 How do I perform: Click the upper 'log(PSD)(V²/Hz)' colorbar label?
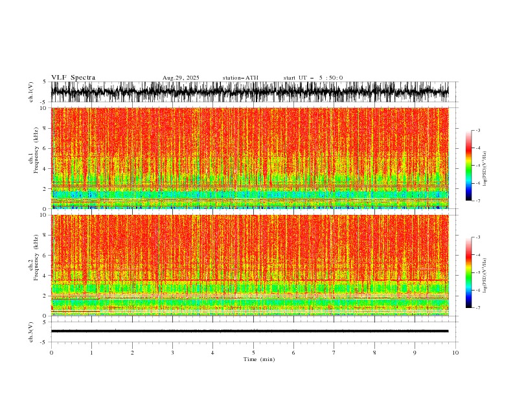pyautogui.click(x=484, y=169)
